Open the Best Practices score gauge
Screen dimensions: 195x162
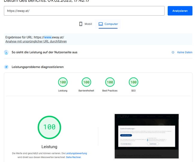click(x=109, y=82)
